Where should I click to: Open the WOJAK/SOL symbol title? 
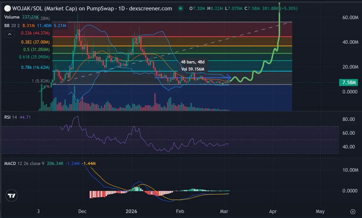(92, 8)
